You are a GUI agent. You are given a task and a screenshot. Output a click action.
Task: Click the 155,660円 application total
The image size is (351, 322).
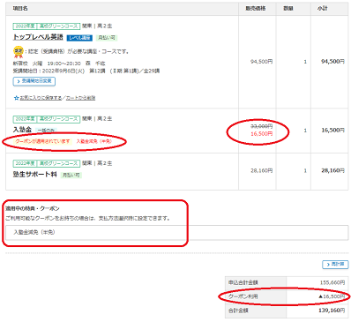point(332,282)
